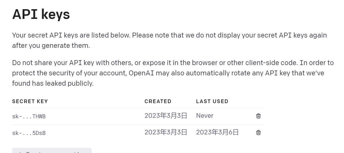Click the created date for the THWB key

pyautogui.click(x=166, y=116)
